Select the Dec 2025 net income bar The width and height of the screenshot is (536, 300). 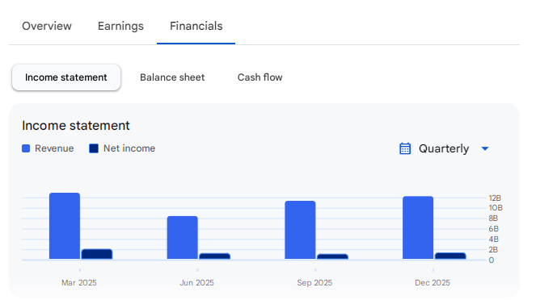(x=450, y=256)
